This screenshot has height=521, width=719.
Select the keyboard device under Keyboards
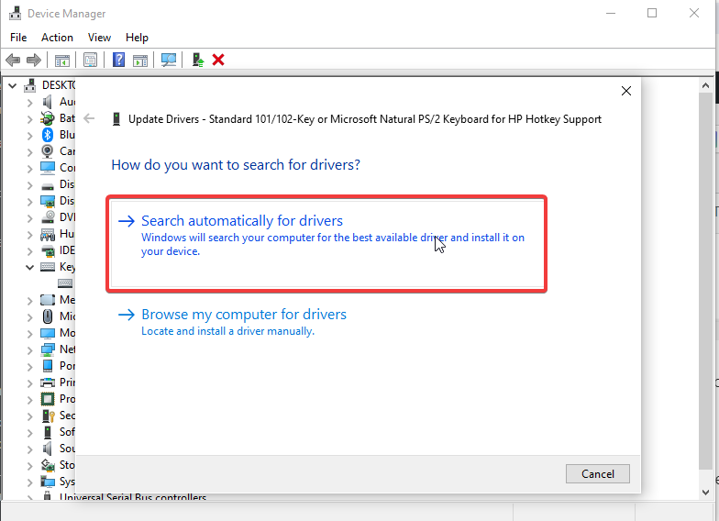[x=65, y=283]
